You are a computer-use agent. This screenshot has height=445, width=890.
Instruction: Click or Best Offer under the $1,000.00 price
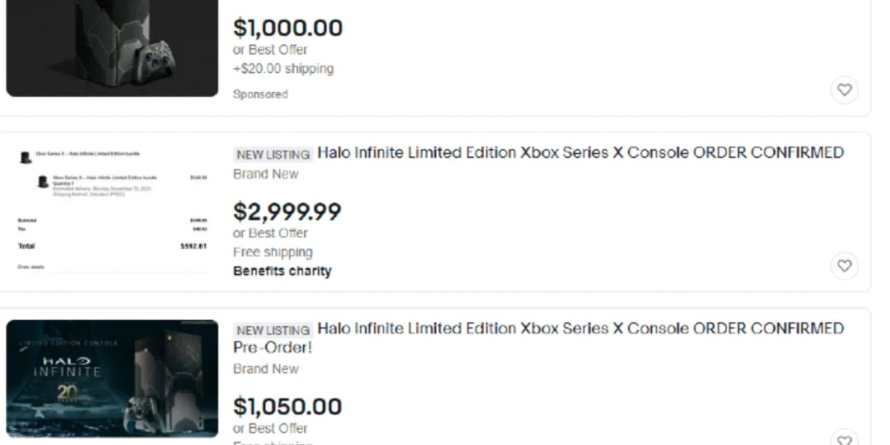(270, 50)
